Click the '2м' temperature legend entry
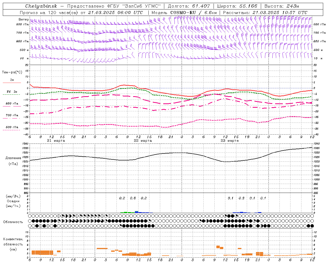Screen dimensions: 327x262 12,80
